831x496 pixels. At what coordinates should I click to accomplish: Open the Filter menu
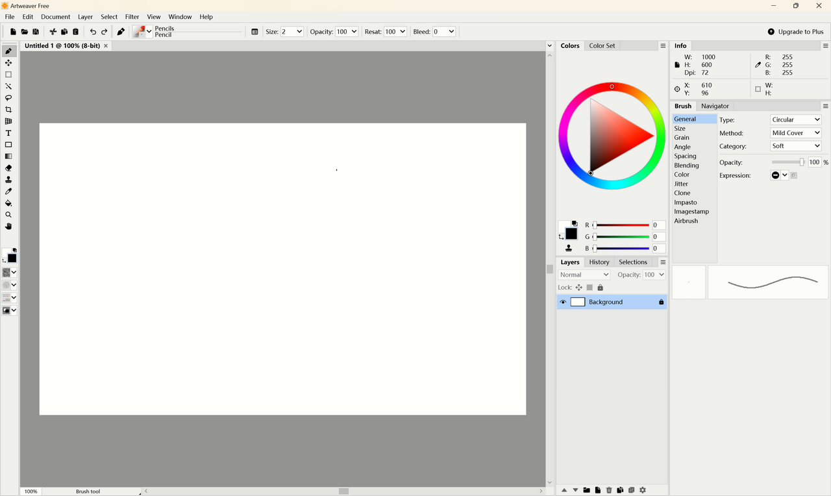[132, 17]
